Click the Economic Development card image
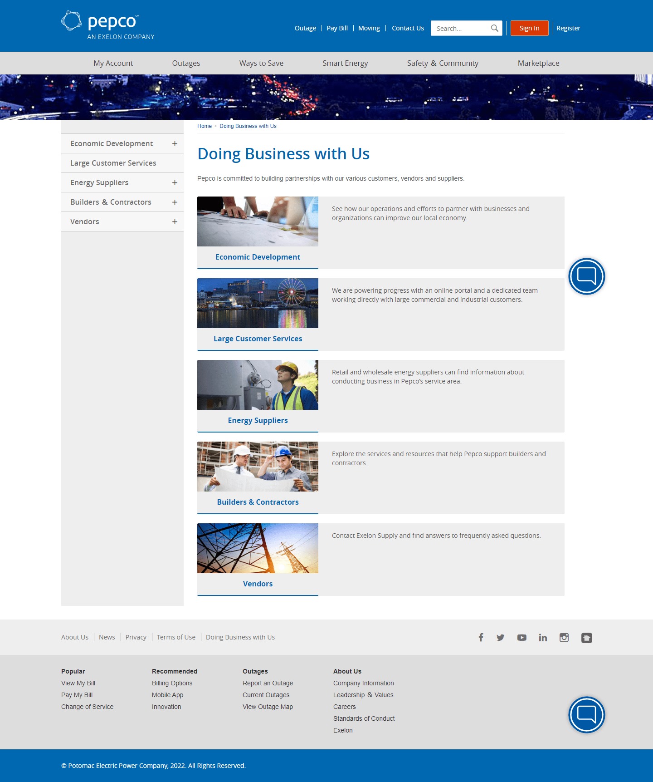653x782 pixels. pyautogui.click(x=258, y=221)
